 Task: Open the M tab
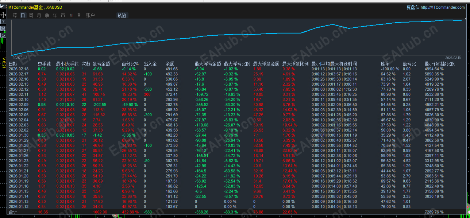tap(71, 15)
